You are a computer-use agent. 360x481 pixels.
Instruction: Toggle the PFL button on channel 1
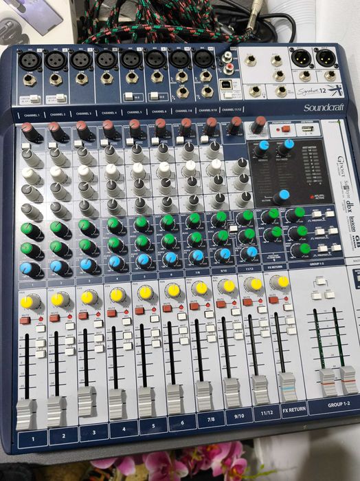coord(40,329)
